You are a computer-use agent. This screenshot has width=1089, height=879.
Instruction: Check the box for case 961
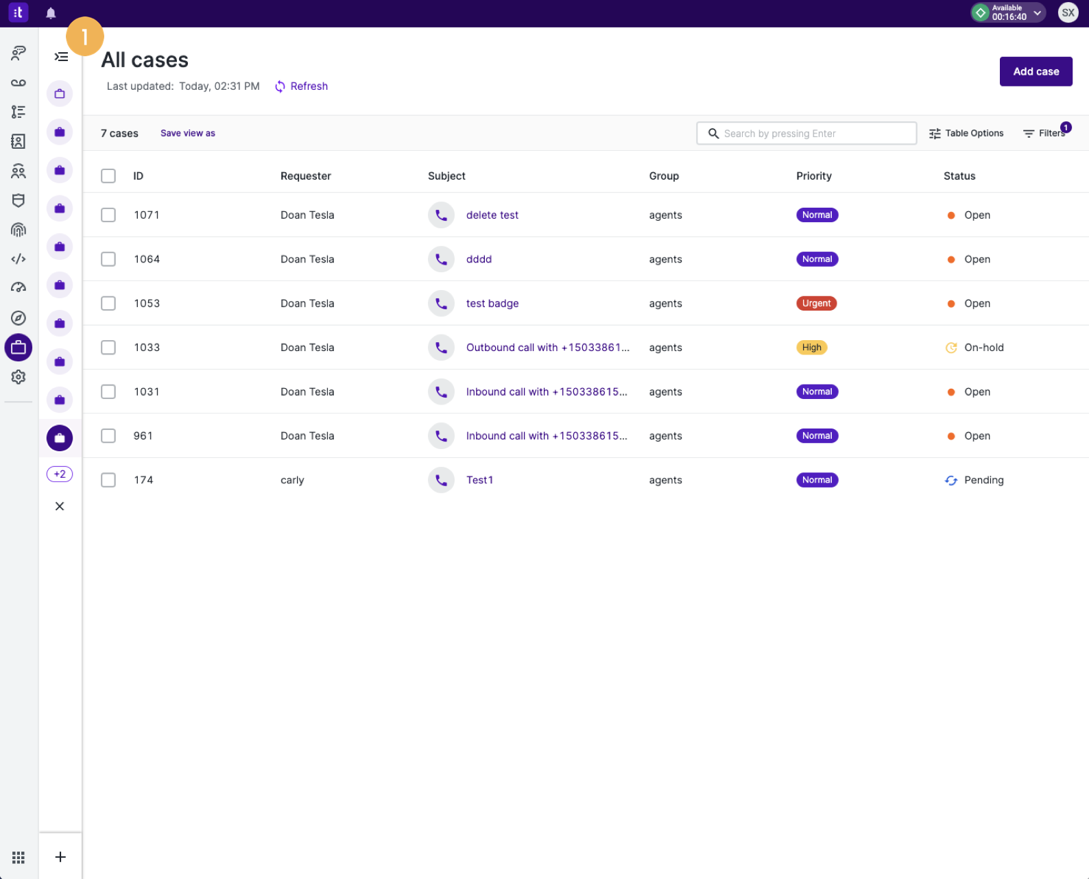[x=108, y=436]
